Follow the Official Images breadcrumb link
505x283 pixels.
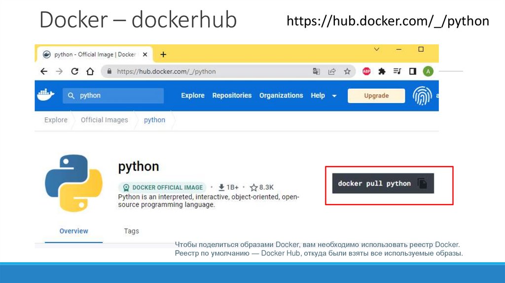pos(104,120)
